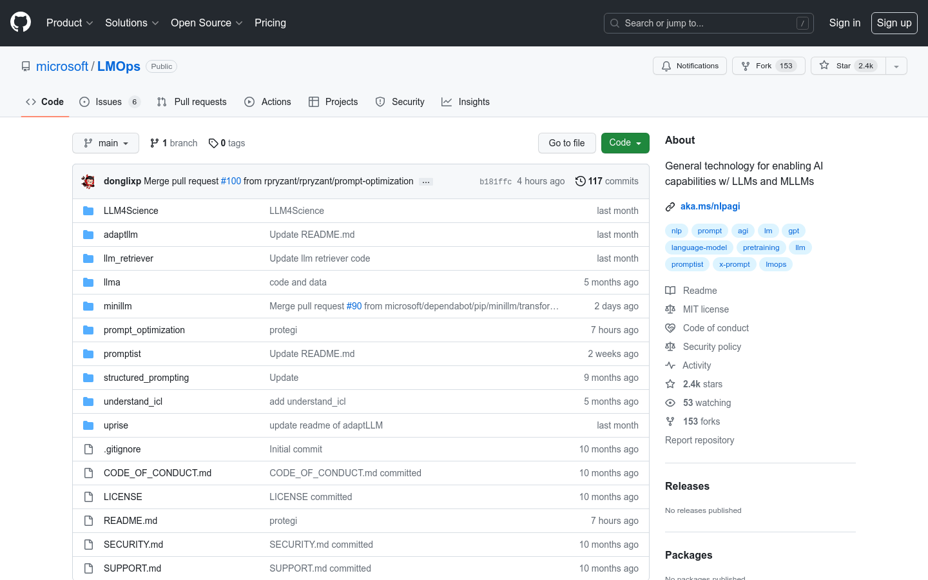Open the LMOps repository name link
Screen dimensions: 928x580
tap(119, 66)
